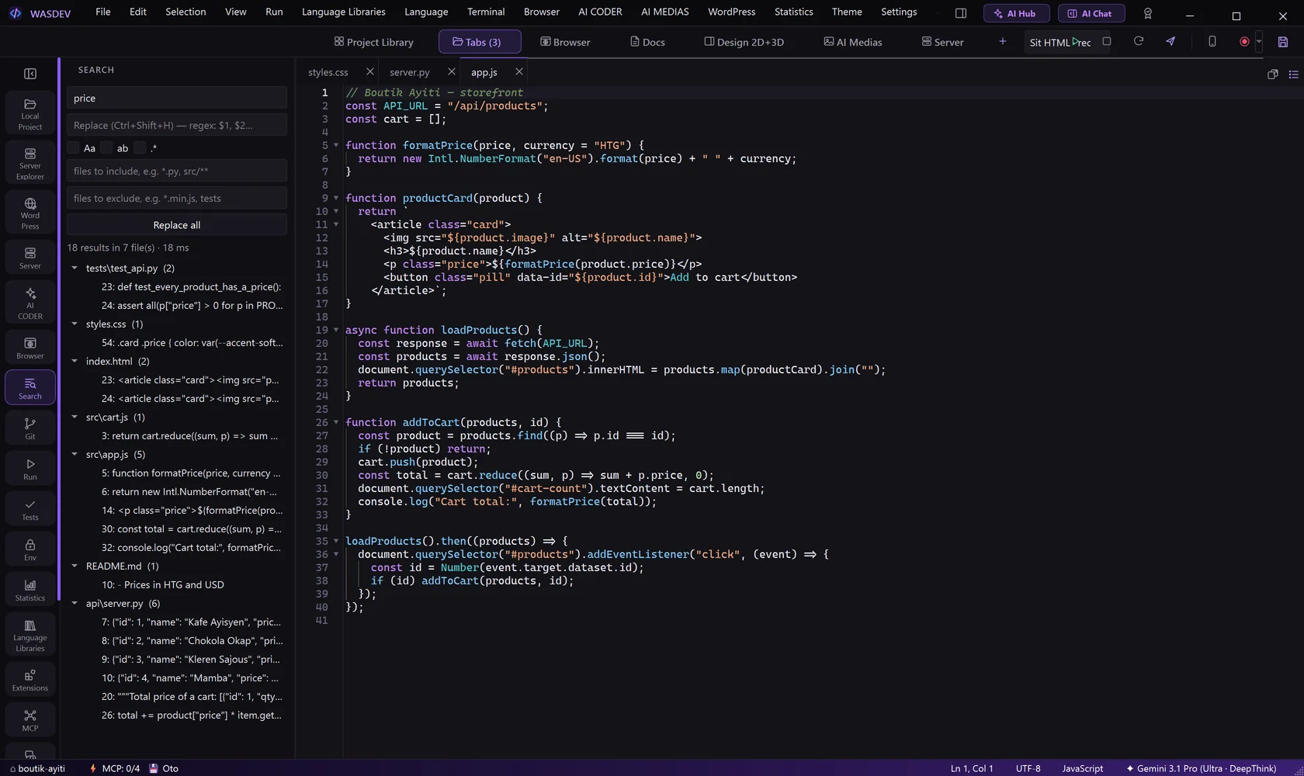Toggle mobile device preview icon
The width and height of the screenshot is (1304, 776).
[x=1212, y=41]
